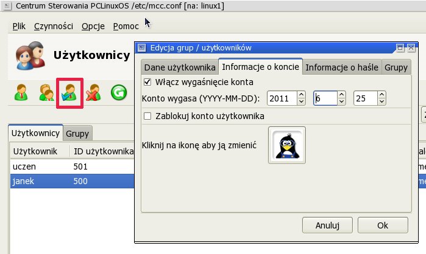This screenshot has height=254, width=426.
Task: Click the Edit User toolbar icon
Action: [x=69, y=93]
